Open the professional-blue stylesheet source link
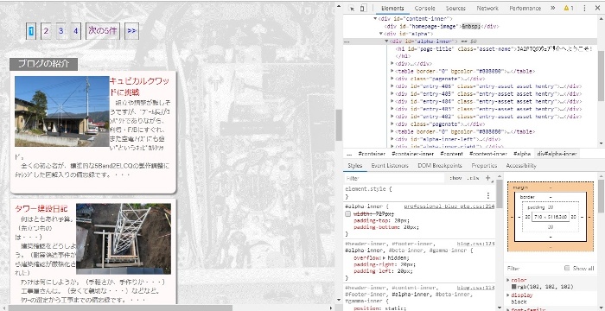 449,206
